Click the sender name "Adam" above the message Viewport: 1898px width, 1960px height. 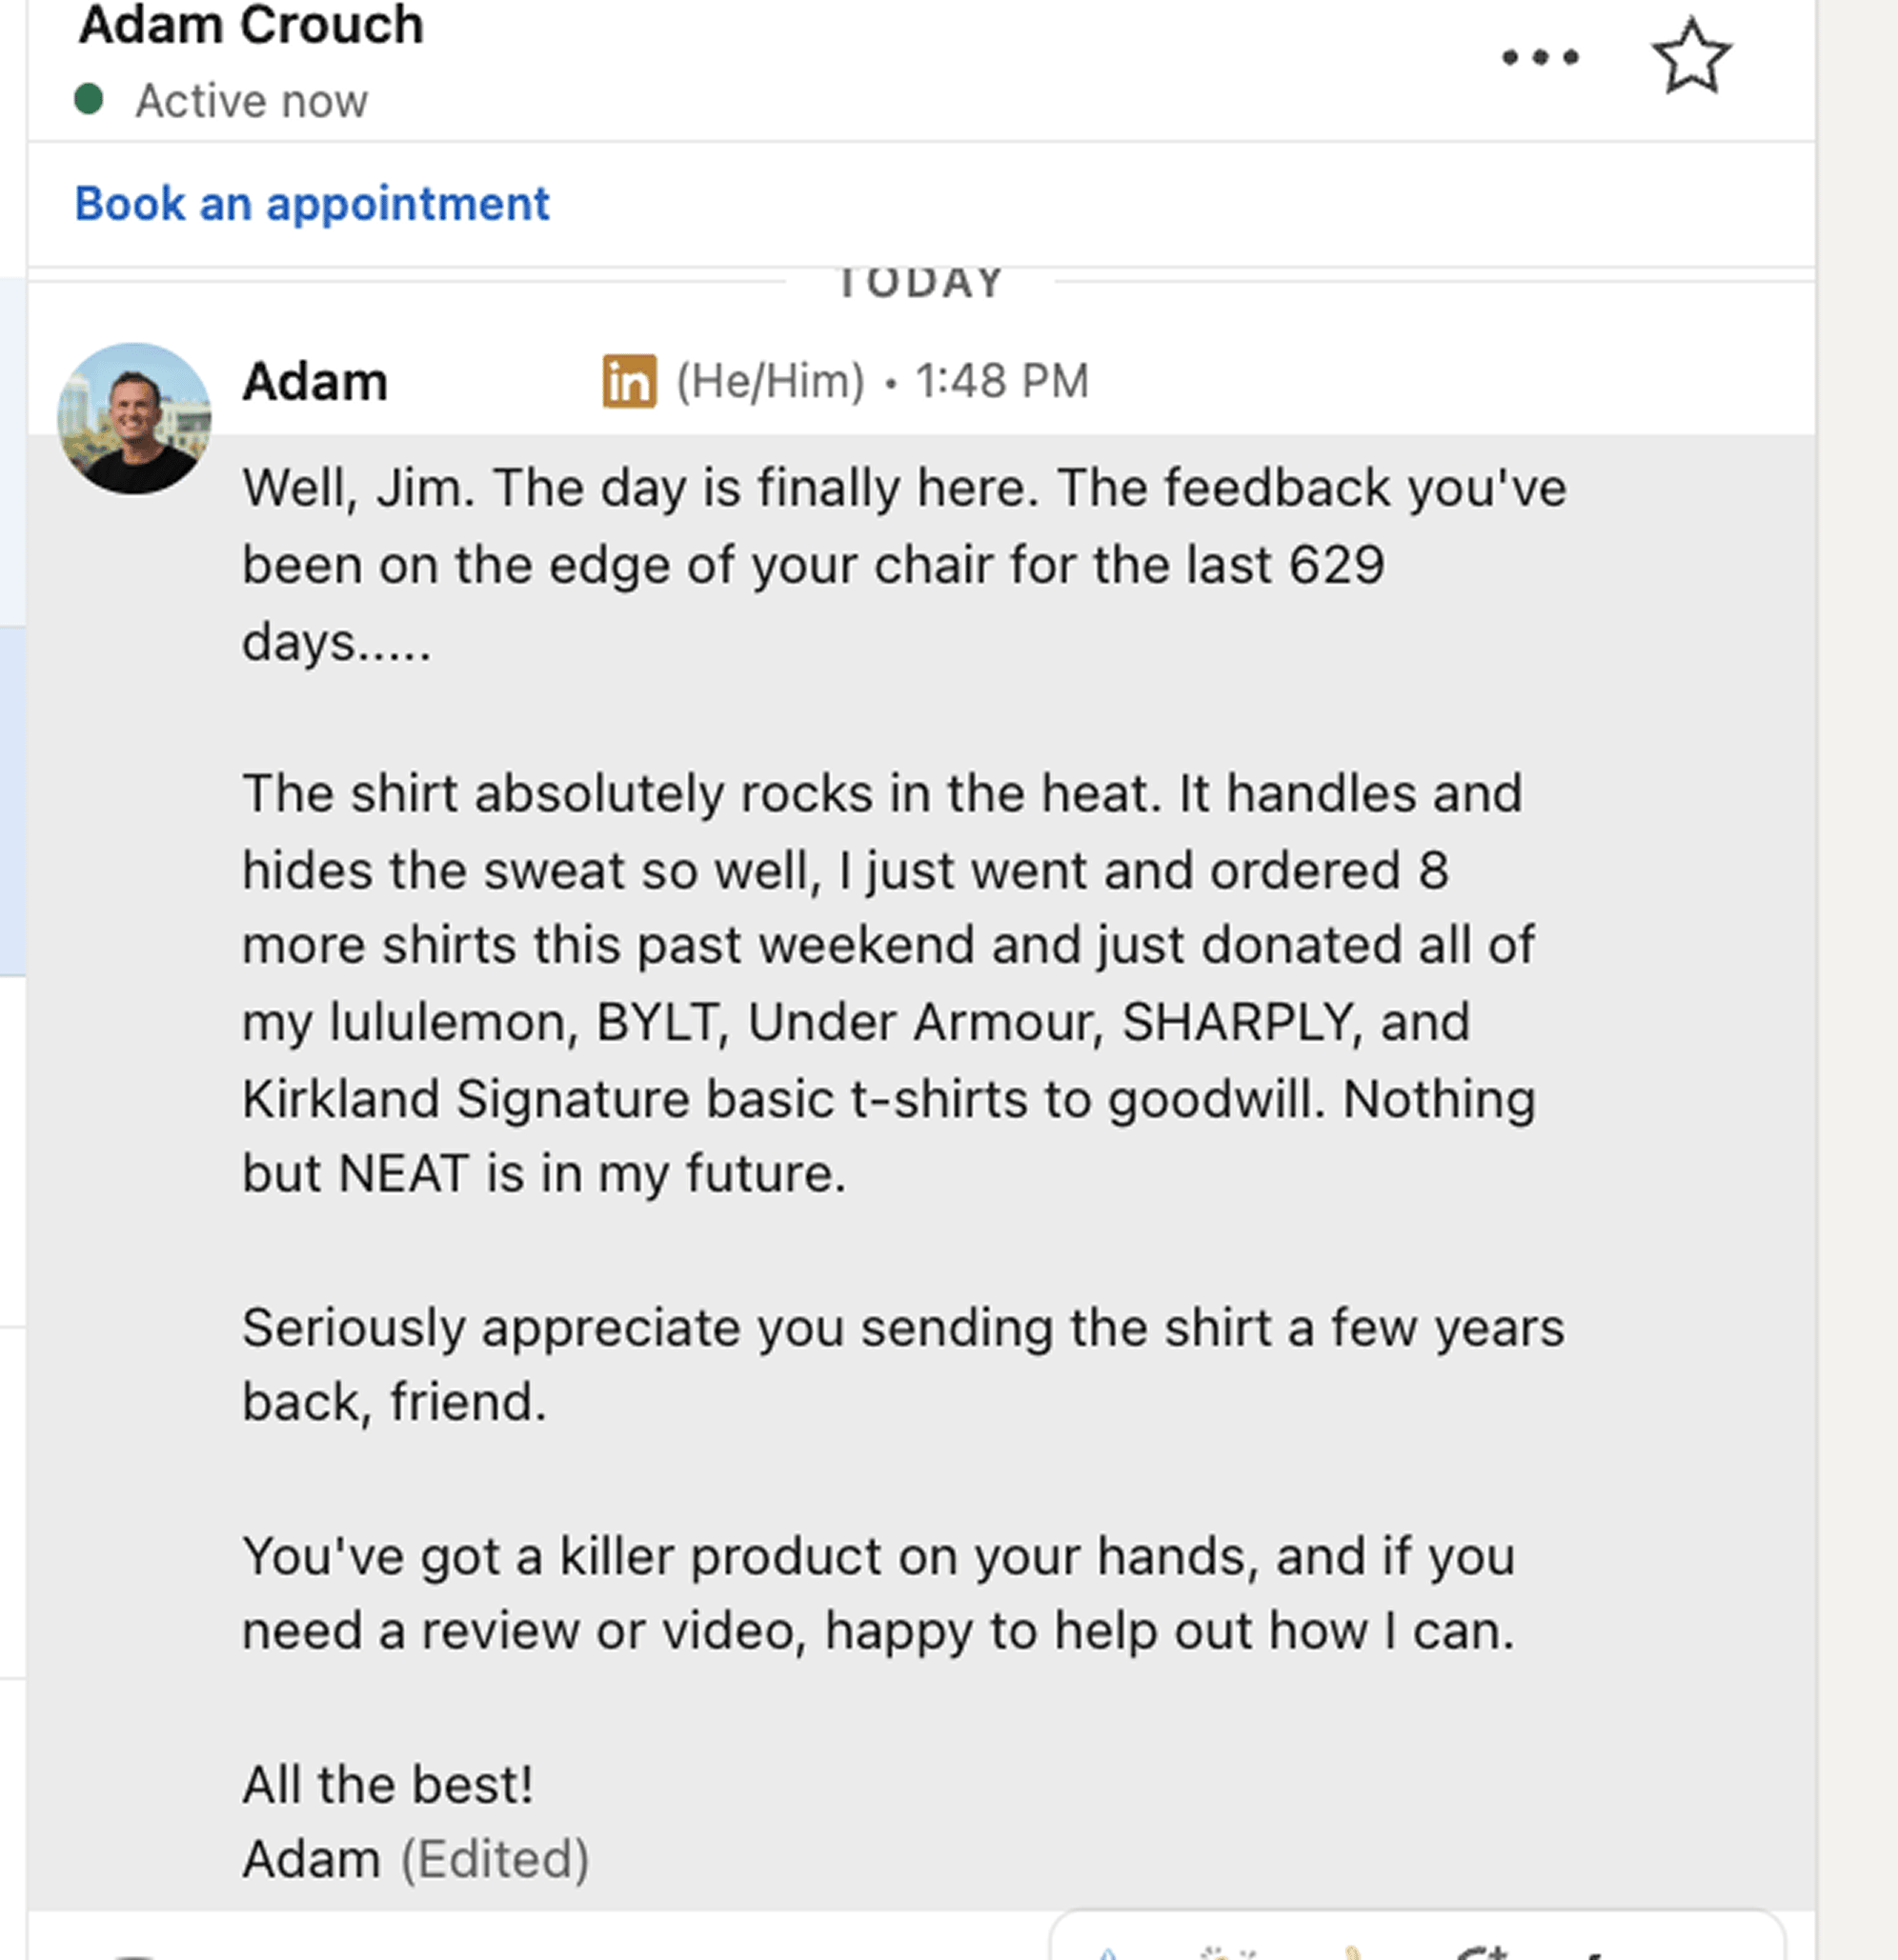click(x=315, y=382)
